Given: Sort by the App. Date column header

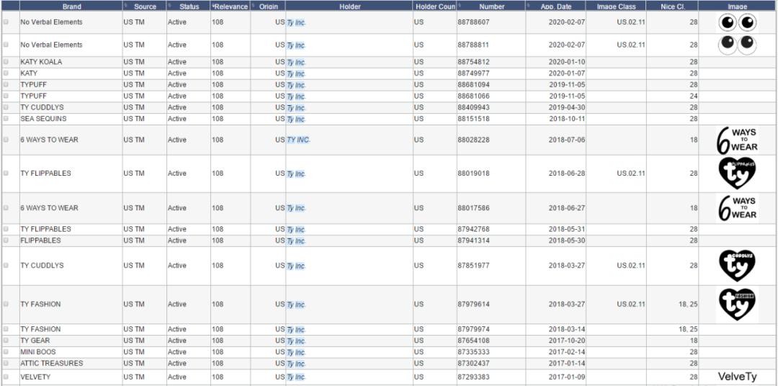Looking at the screenshot, I should point(555,6).
